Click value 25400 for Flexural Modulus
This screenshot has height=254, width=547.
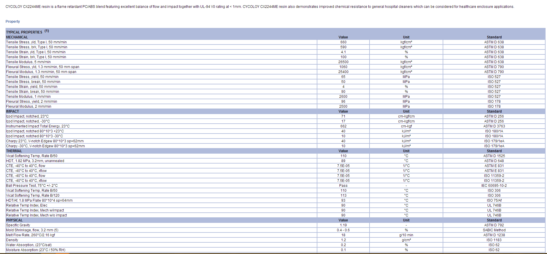click(x=343, y=72)
